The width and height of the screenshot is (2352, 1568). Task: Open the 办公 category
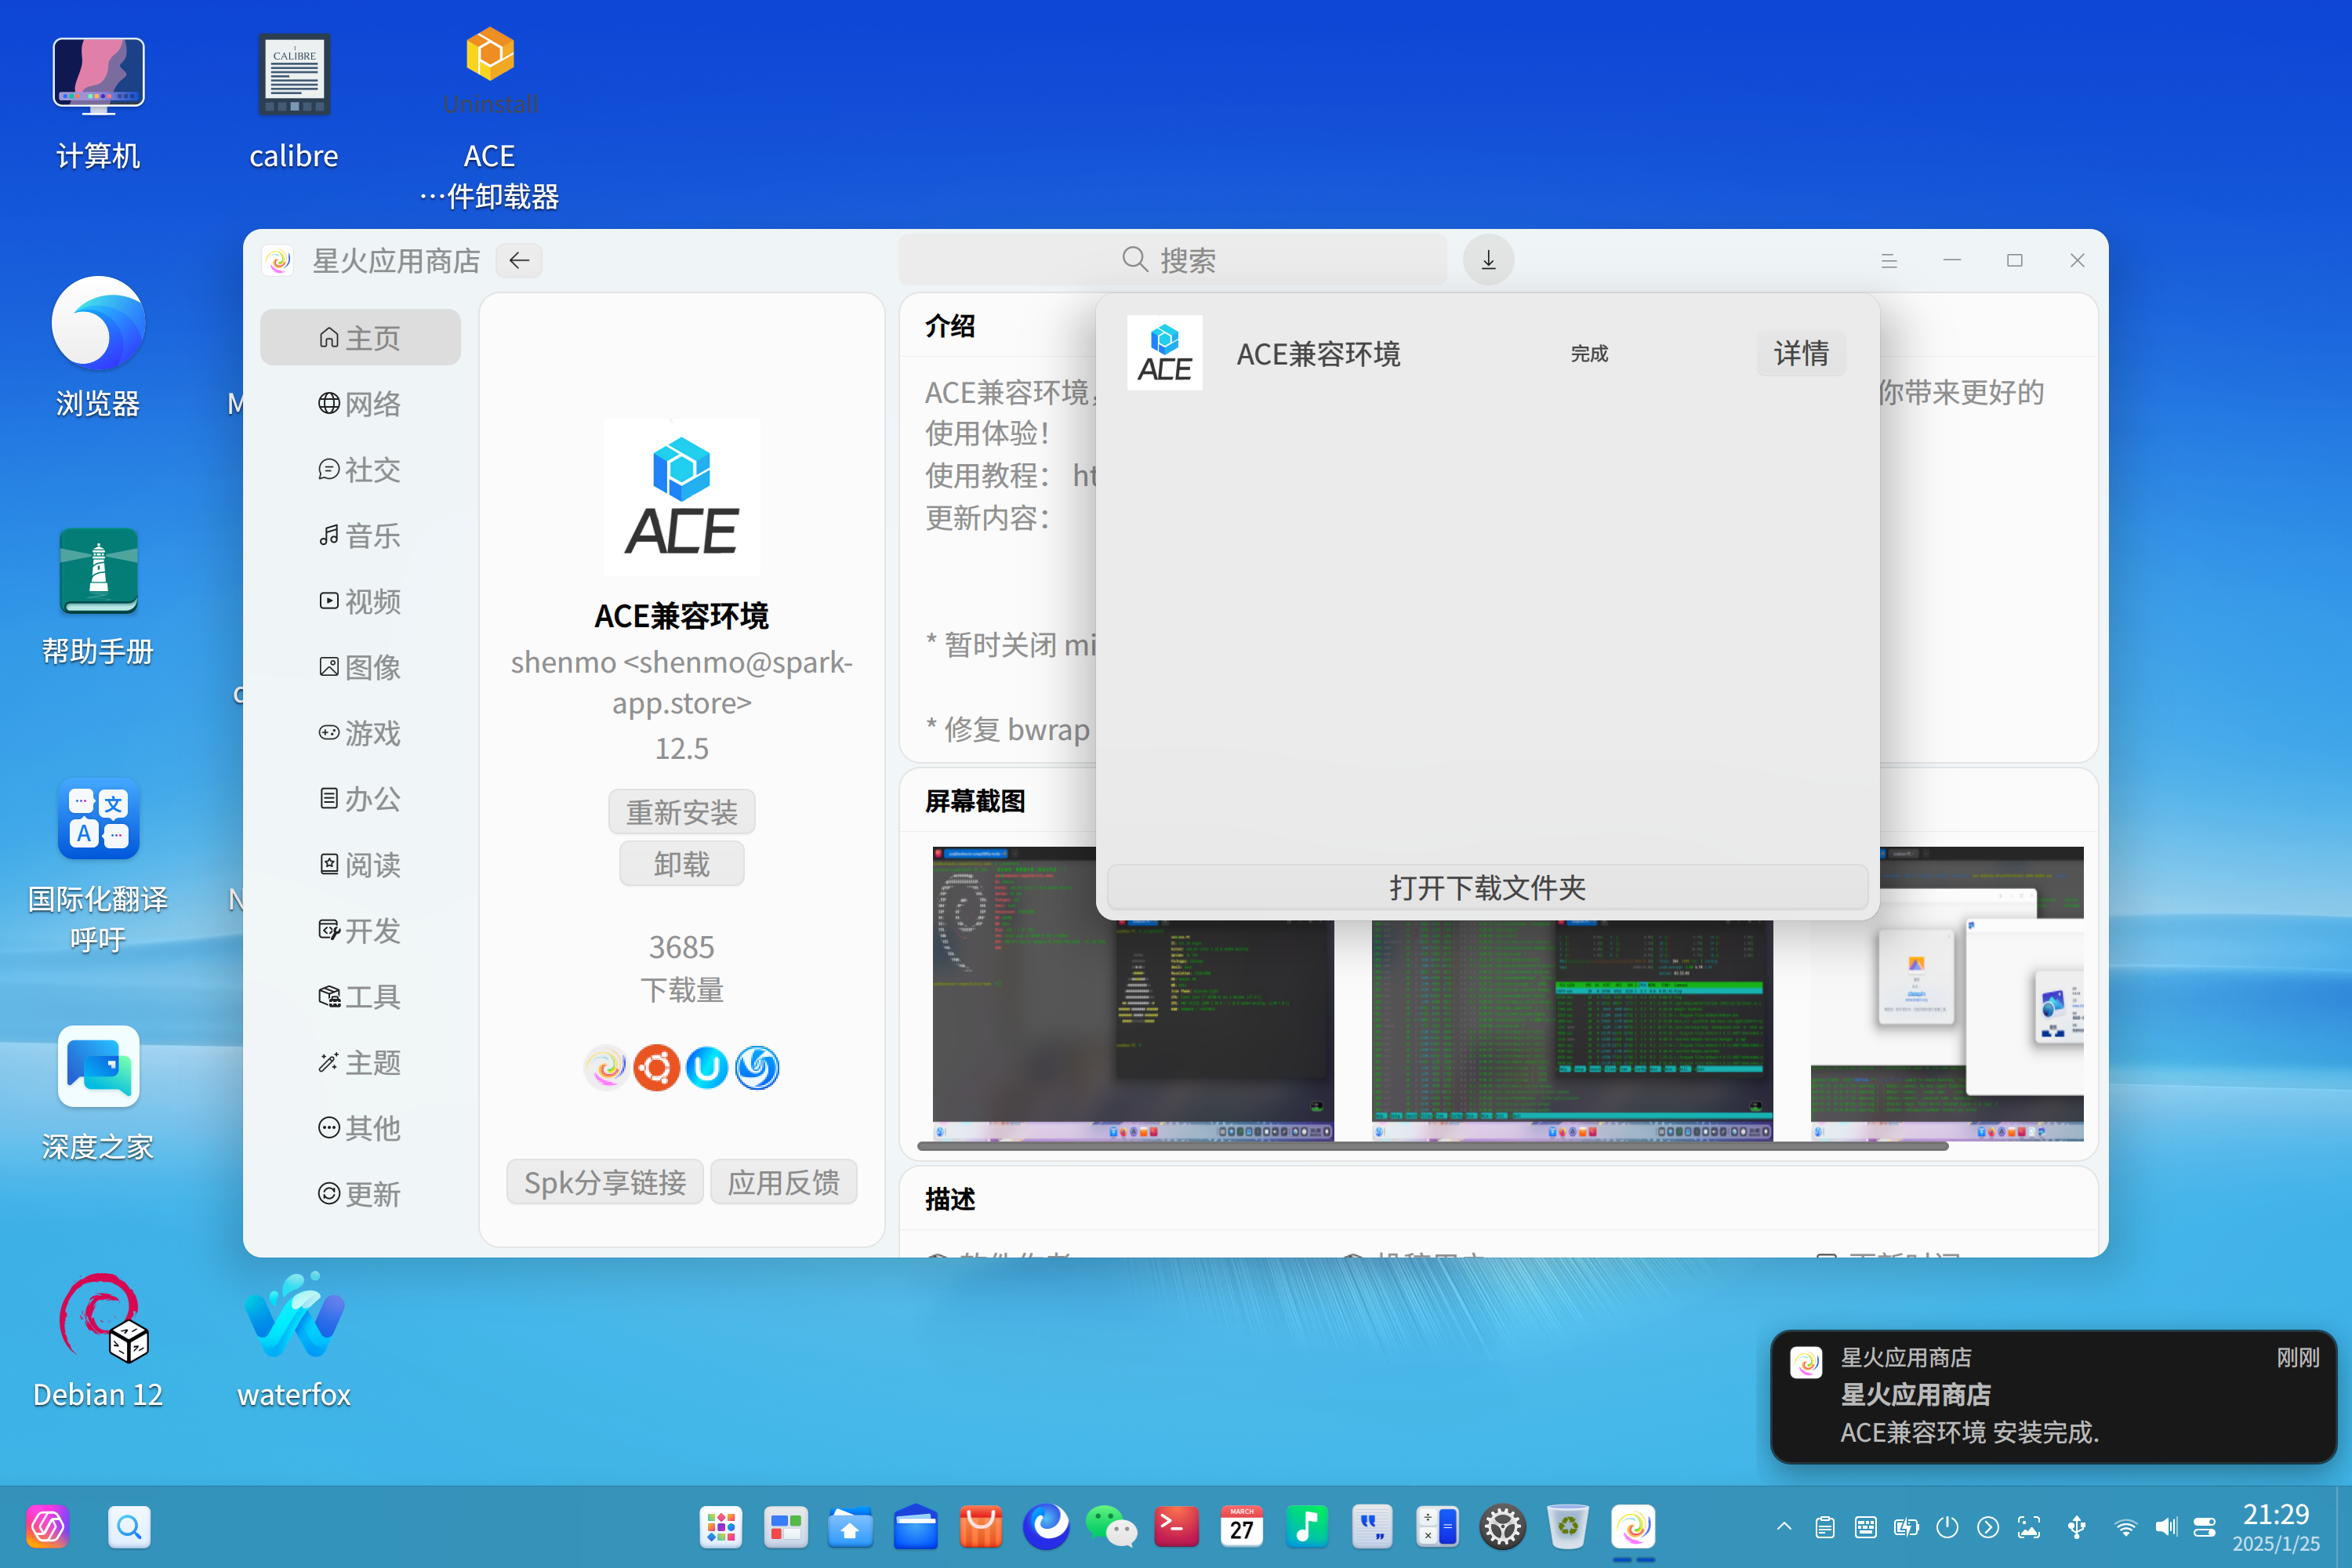tap(360, 799)
